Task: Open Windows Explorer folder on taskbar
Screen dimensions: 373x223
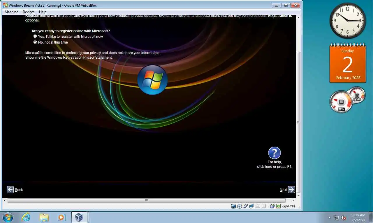Action: click(44, 217)
